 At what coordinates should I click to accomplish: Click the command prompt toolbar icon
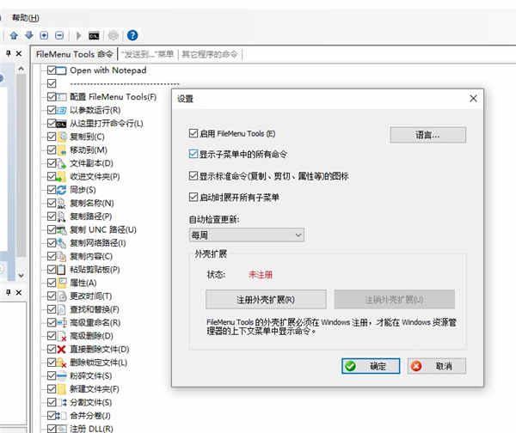click(x=94, y=36)
